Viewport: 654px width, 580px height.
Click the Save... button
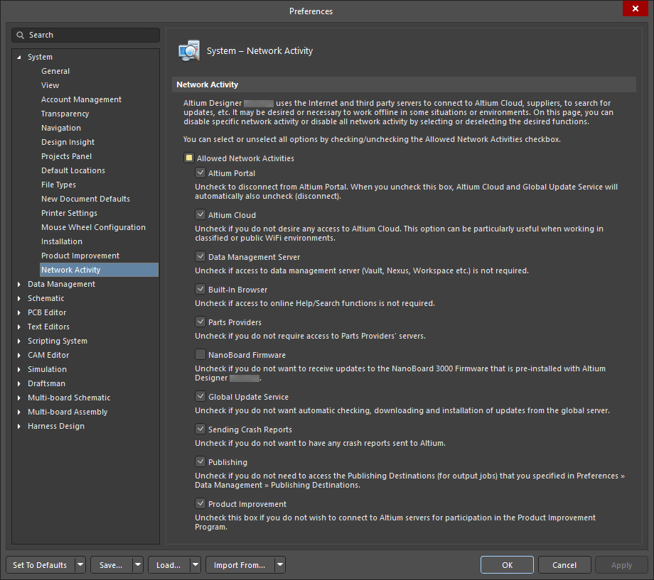(111, 565)
